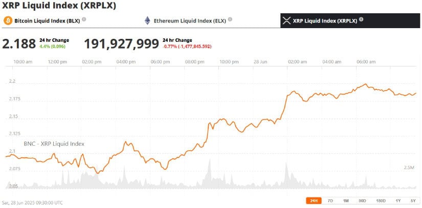The height and width of the screenshot is (208, 422).
Task: Select the 24H time range
Action: 313,200
